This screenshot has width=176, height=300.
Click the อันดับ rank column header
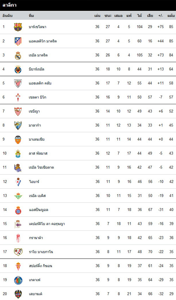(7, 16)
